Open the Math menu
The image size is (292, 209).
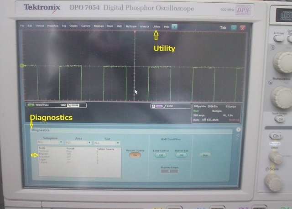pos(120,26)
